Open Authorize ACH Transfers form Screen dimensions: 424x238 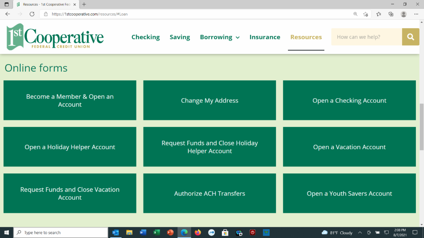(210, 194)
